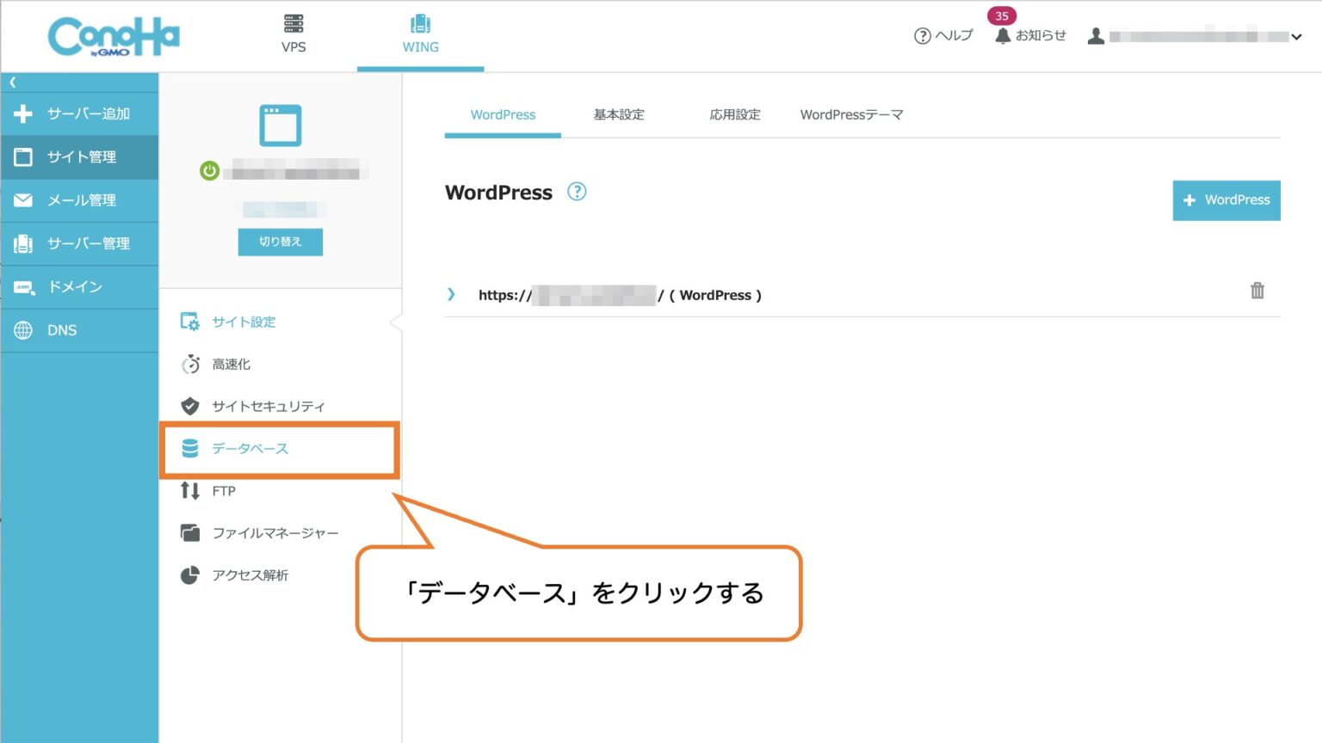Open アクセス解析 access analytics
1322x743 pixels.
coord(250,574)
